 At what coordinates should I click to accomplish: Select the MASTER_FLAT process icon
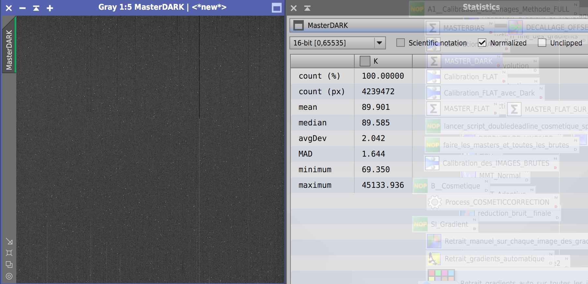[434, 109]
